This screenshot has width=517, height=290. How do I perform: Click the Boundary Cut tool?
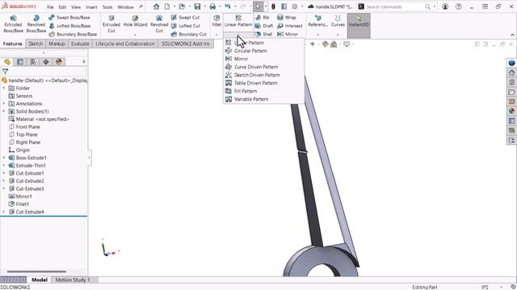point(188,34)
